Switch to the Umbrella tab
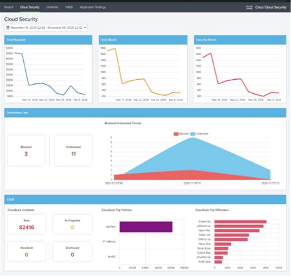This screenshot has height=276, width=291. (x=52, y=7)
